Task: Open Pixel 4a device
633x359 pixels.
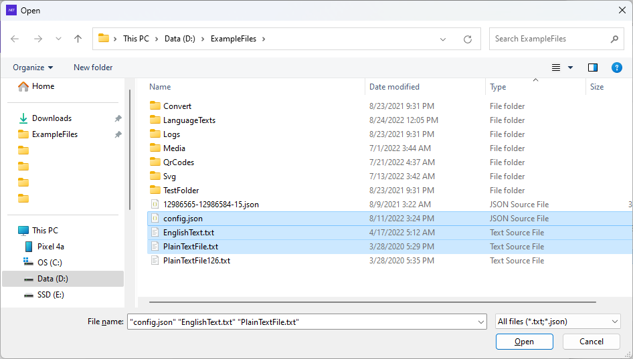Action: [50, 247]
